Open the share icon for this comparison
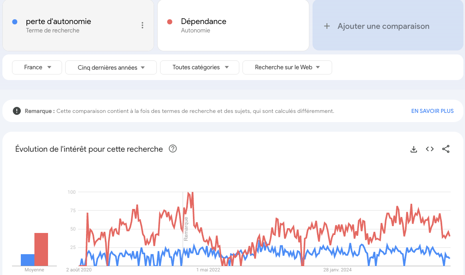This screenshot has height=275, width=465. (446, 149)
